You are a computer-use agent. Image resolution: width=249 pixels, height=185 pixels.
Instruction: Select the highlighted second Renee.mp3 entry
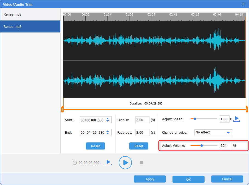[30, 27]
